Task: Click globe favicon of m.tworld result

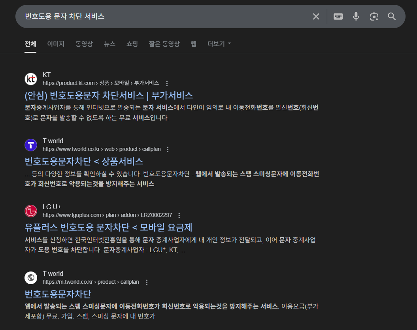Action: (x=31, y=277)
